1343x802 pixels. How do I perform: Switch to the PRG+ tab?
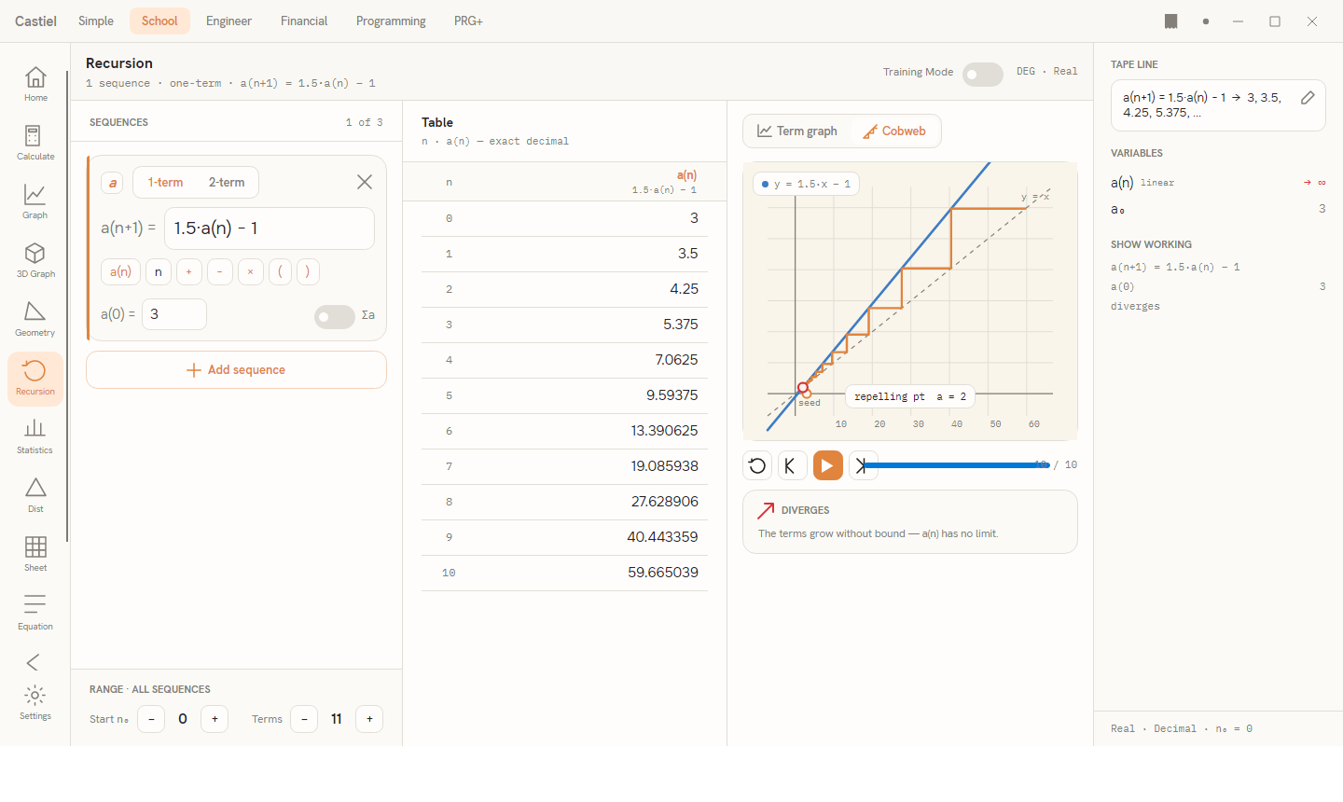468,21
